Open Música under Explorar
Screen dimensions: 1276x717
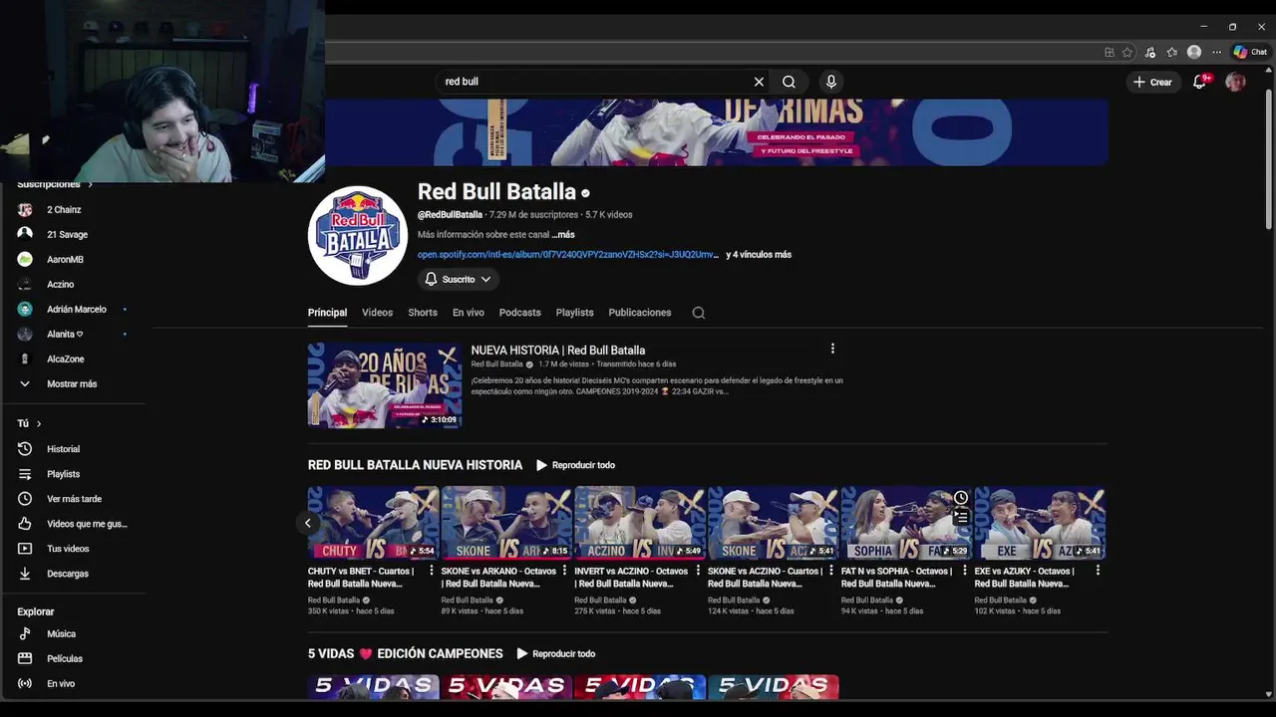pyautogui.click(x=72, y=633)
